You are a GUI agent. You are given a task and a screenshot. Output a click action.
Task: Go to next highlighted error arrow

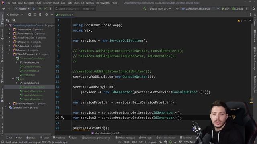click(250, 20)
